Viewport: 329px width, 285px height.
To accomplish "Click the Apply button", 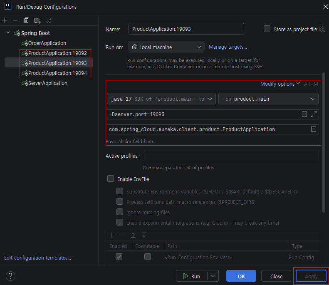I will click(x=311, y=276).
